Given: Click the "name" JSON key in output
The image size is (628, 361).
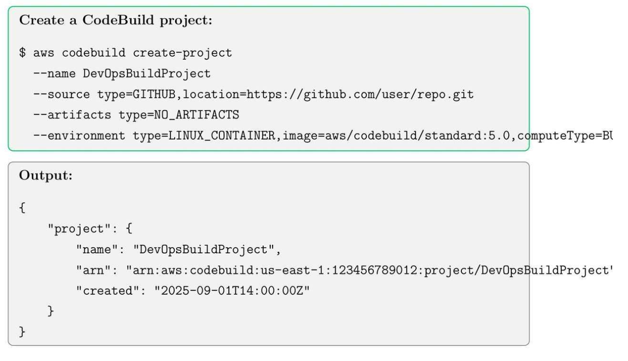Looking at the screenshot, I should 97,250.
